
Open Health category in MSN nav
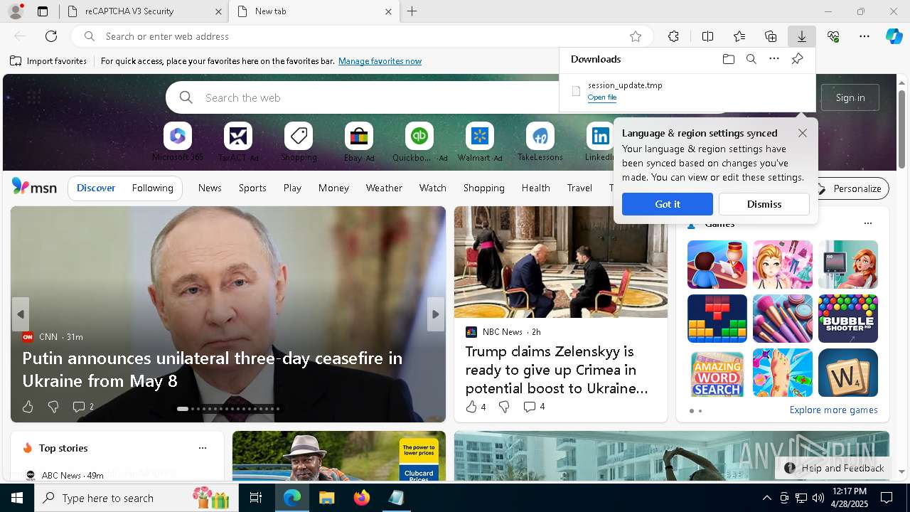(535, 188)
